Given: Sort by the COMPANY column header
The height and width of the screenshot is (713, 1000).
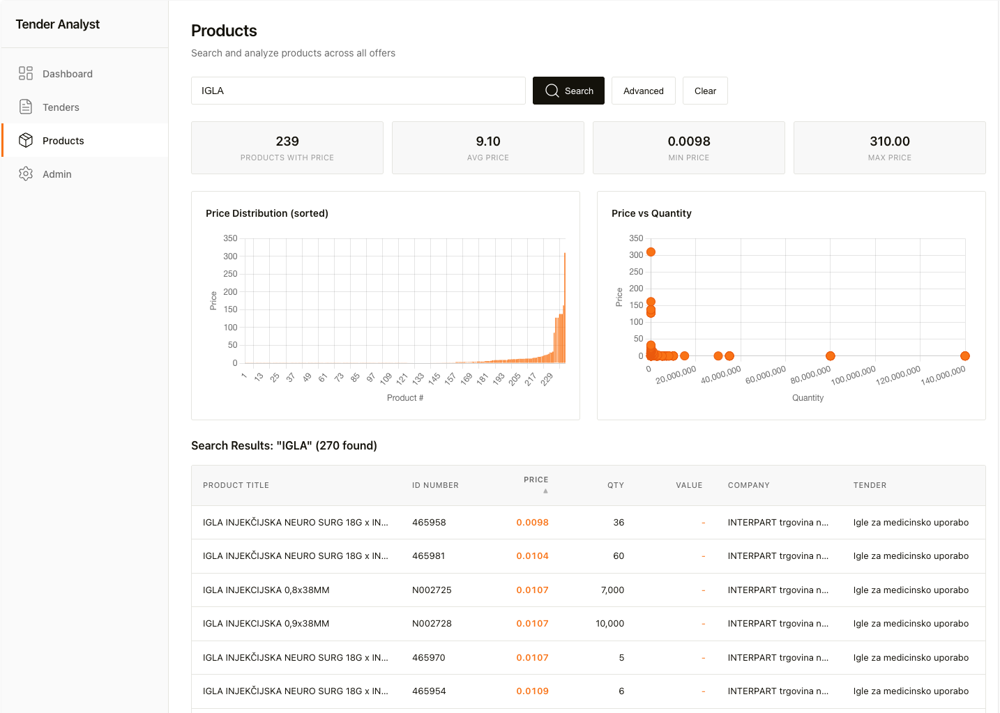Looking at the screenshot, I should coord(748,485).
